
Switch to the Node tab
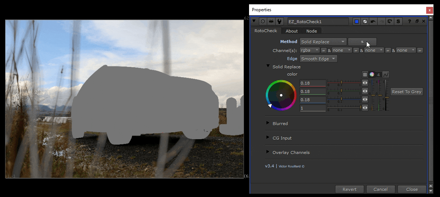[x=311, y=31]
